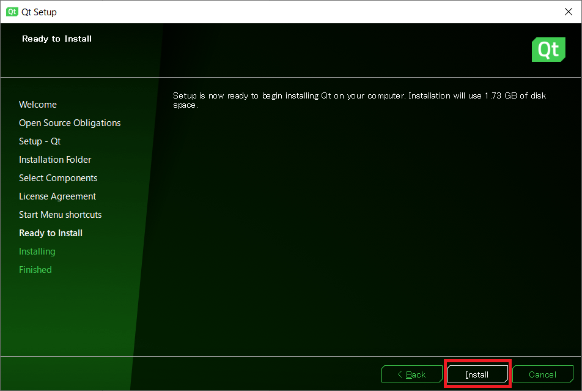Select the License Agreement step
Image resolution: width=582 pixels, height=391 pixels.
click(x=57, y=196)
